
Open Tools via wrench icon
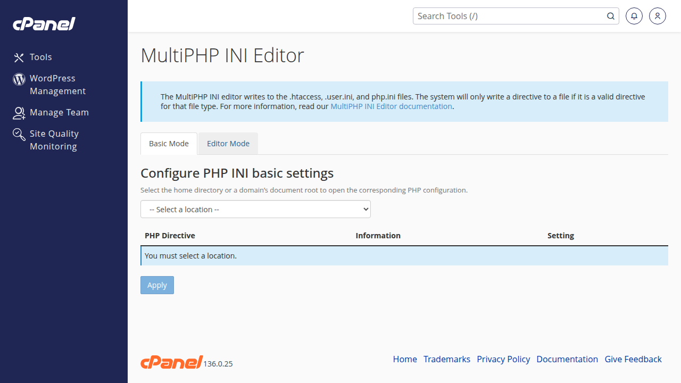point(19,57)
